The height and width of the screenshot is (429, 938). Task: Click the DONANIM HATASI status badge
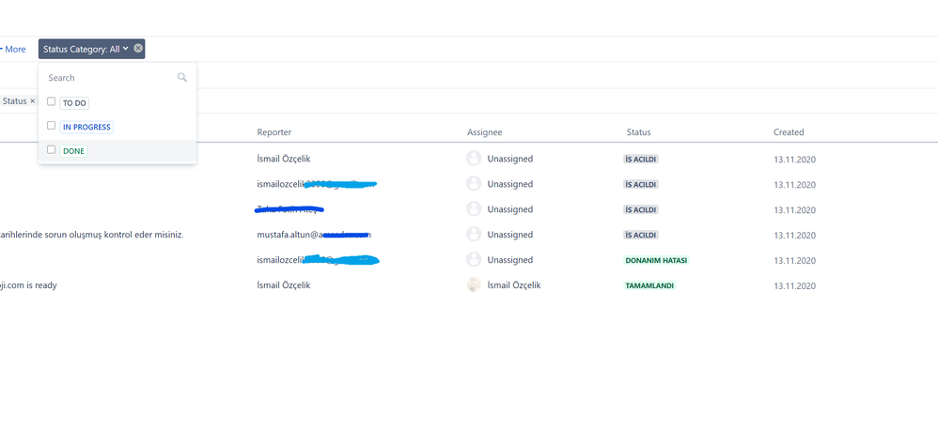[x=656, y=261]
